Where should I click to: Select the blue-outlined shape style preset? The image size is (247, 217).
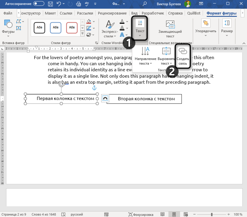tap(56, 27)
